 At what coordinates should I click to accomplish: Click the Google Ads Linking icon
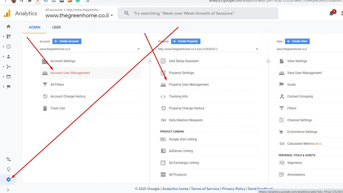click(163, 139)
